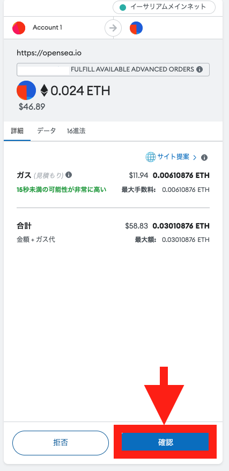
Task: Switch to the データ tab
Action: tap(47, 131)
